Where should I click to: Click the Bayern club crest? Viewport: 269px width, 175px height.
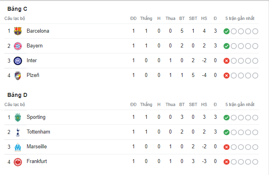pos(18,46)
